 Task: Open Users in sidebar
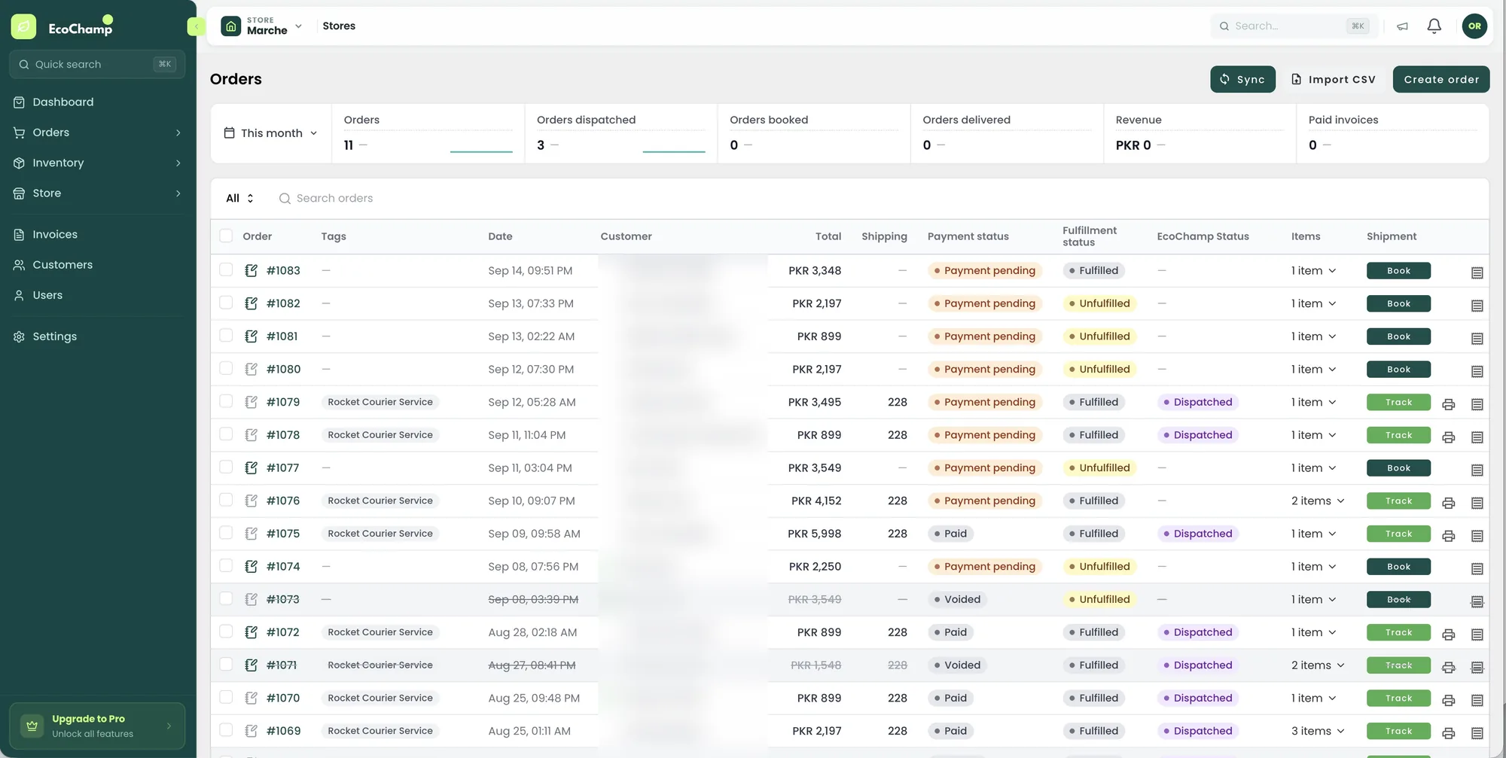click(47, 295)
